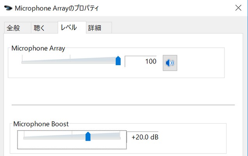
Task: Click the horizontal separator between the two level groups
Action: (123, 105)
